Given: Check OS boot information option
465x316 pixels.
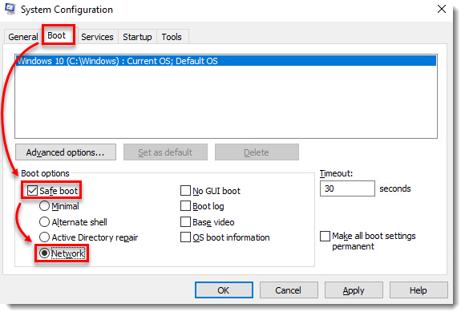Looking at the screenshot, I should pos(185,237).
